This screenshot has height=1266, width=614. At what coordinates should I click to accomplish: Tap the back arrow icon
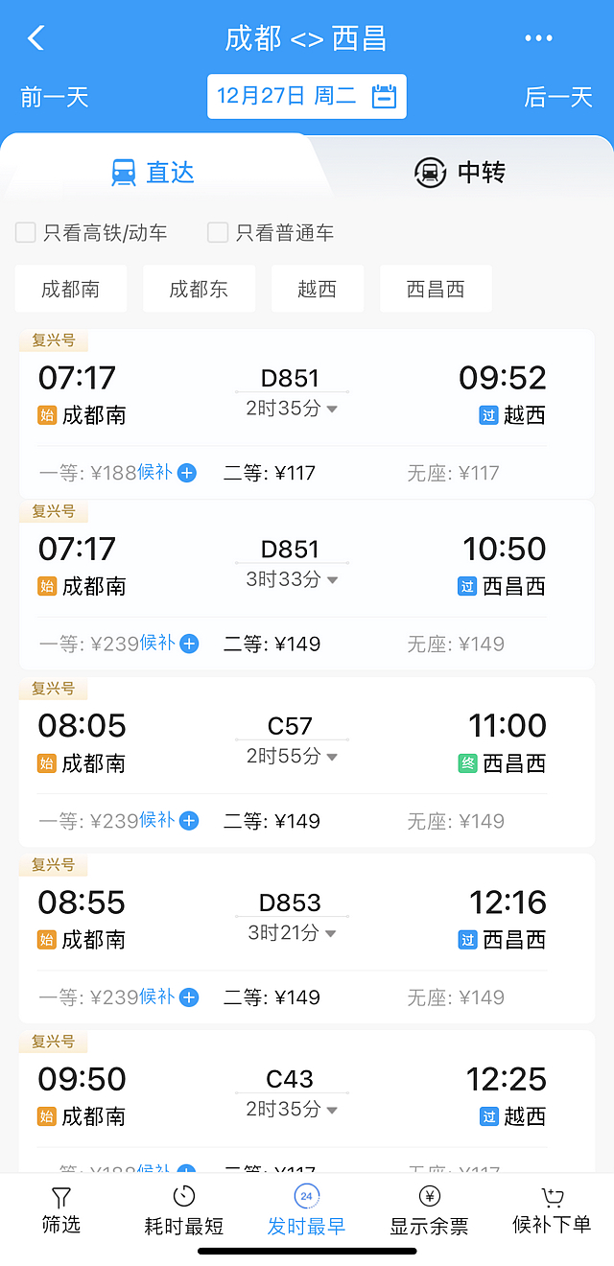click(36, 38)
